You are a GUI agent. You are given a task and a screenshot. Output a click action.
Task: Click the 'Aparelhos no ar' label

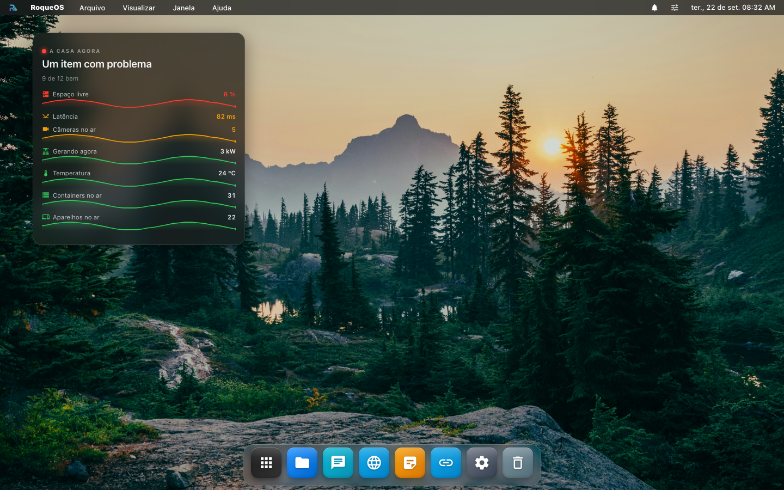pos(76,217)
